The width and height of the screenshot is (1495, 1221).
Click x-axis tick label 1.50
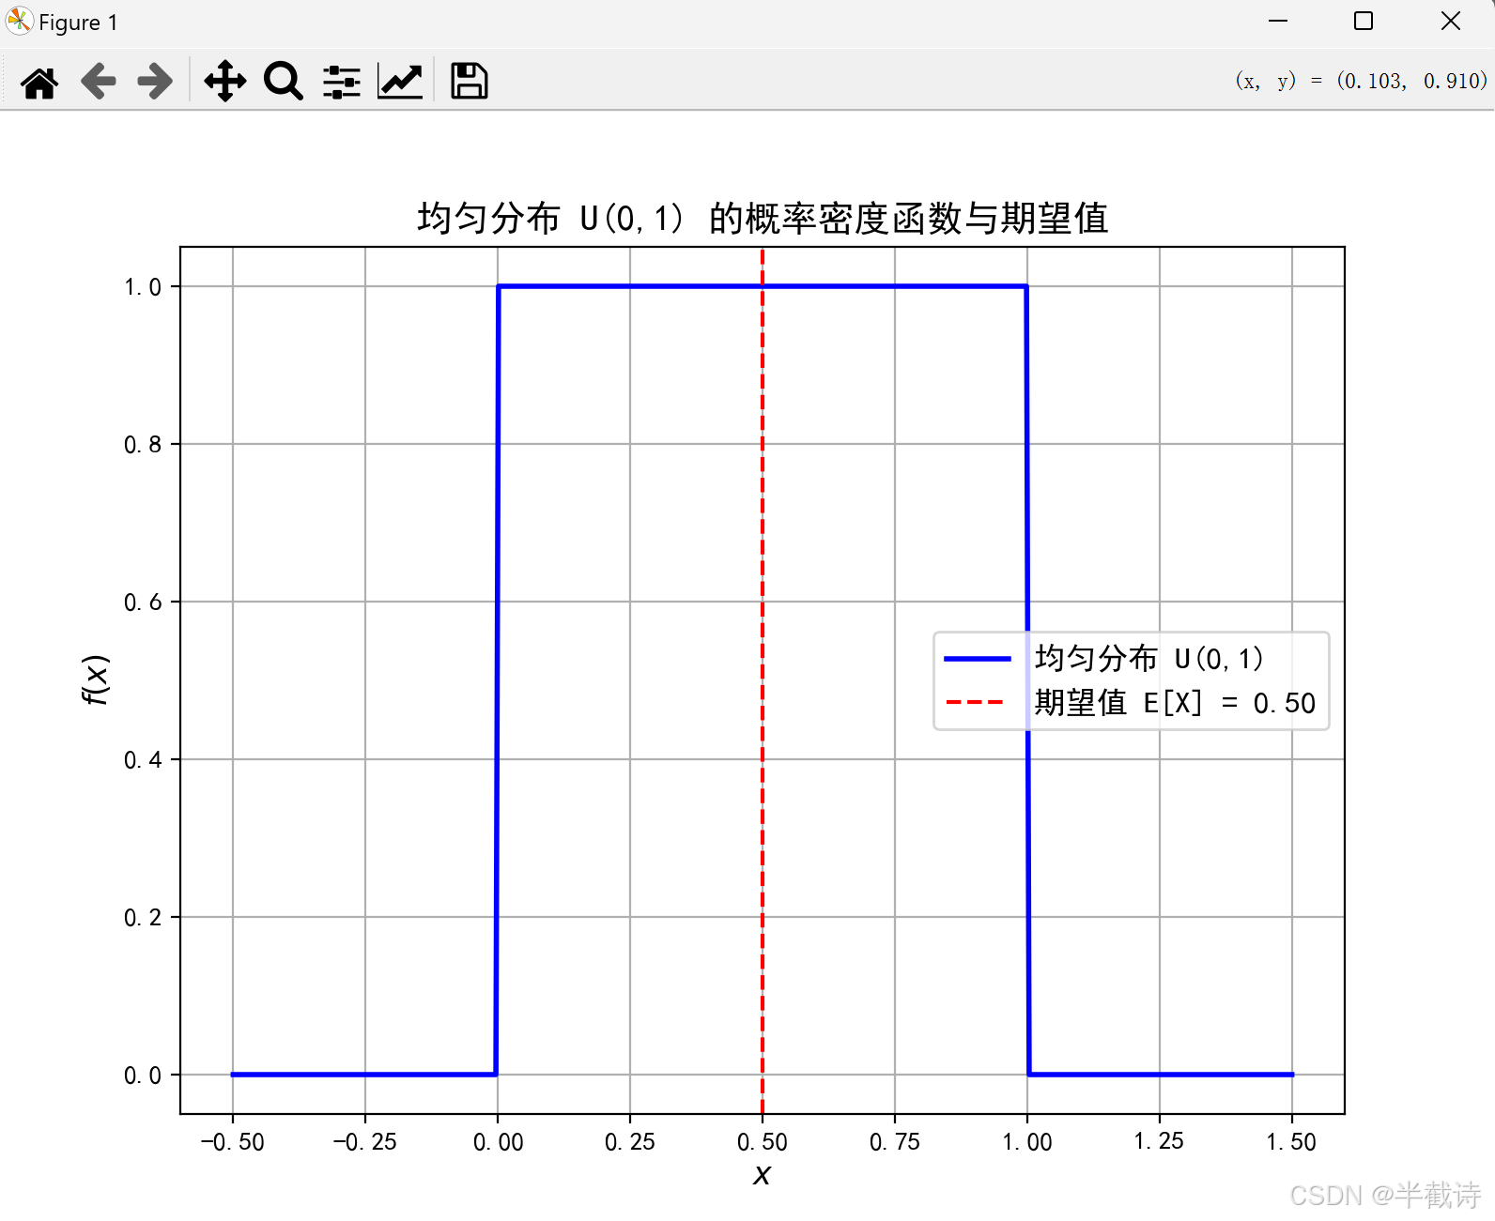pos(1291,1142)
